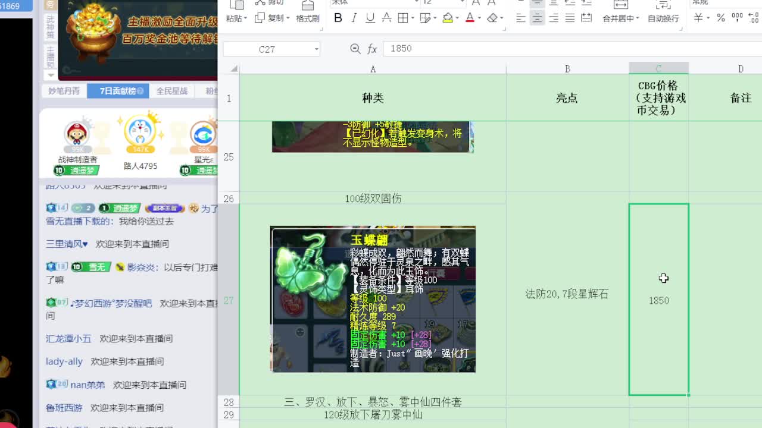The height and width of the screenshot is (428, 762).
Task: Expand the font color dropdown arrow
Action: tap(479, 18)
